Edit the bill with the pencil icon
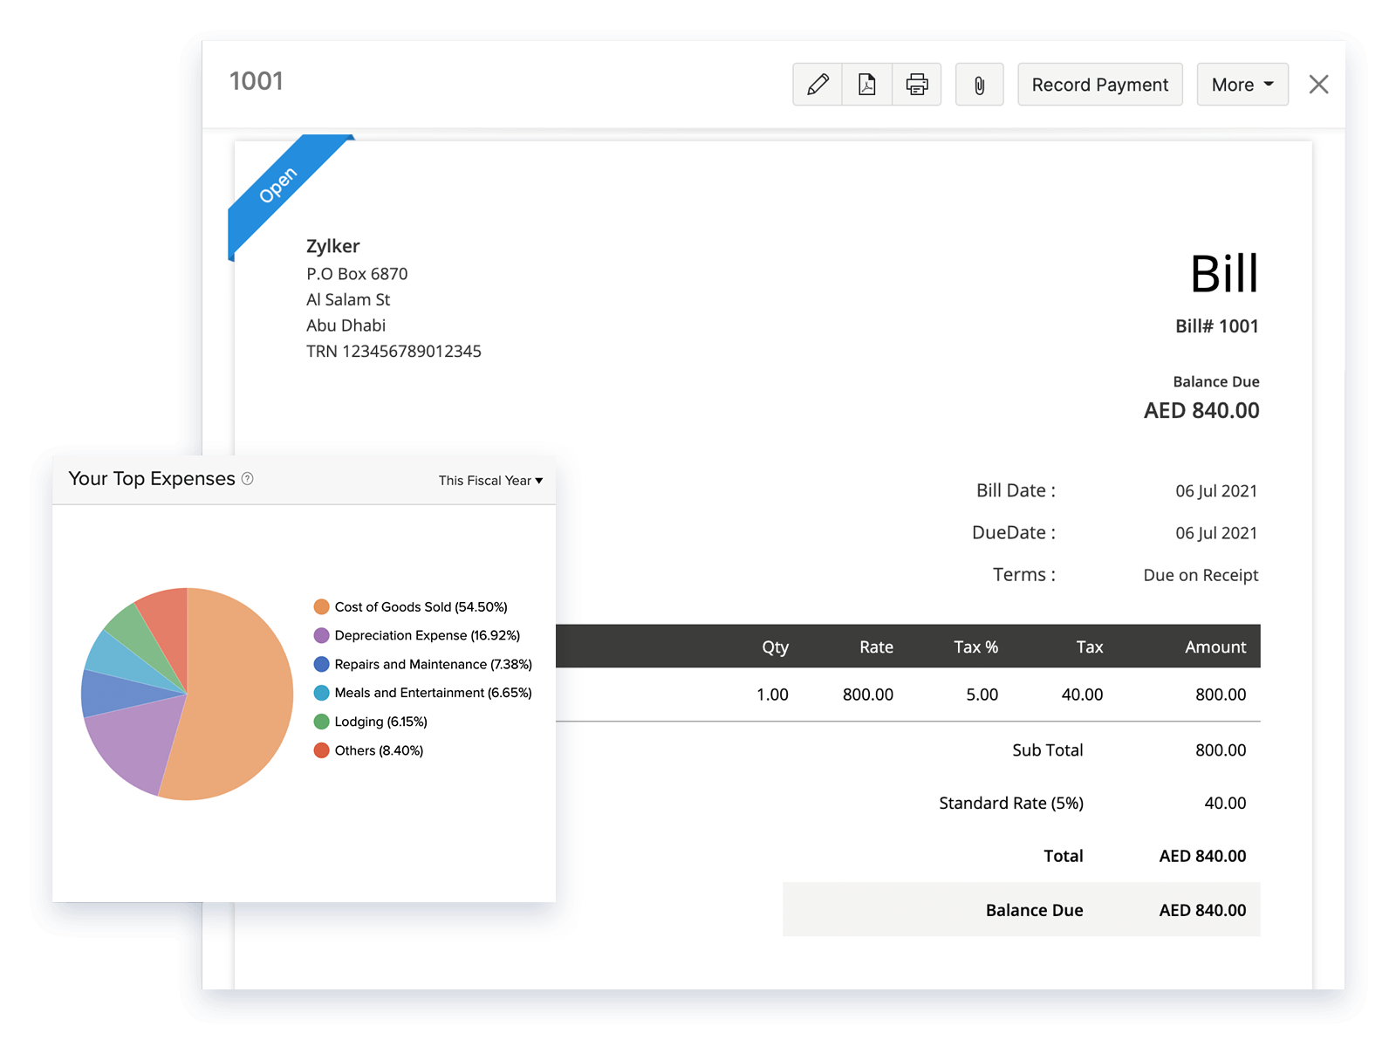 click(817, 84)
